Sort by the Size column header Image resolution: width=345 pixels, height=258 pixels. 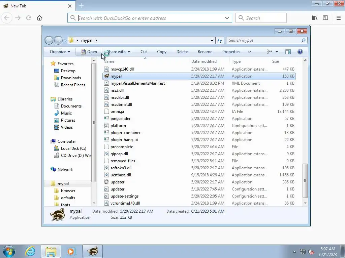pos(283,61)
